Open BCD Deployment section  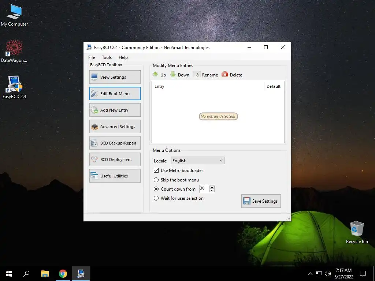pyautogui.click(x=115, y=160)
